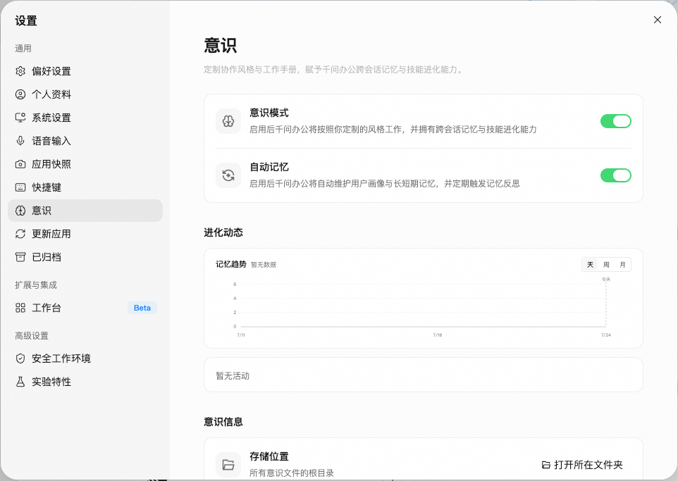
Task: Disable the 自动记忆 switch
Action: click(616, 175)
